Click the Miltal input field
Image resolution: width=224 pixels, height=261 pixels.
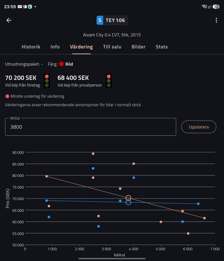tap(90, 127)
